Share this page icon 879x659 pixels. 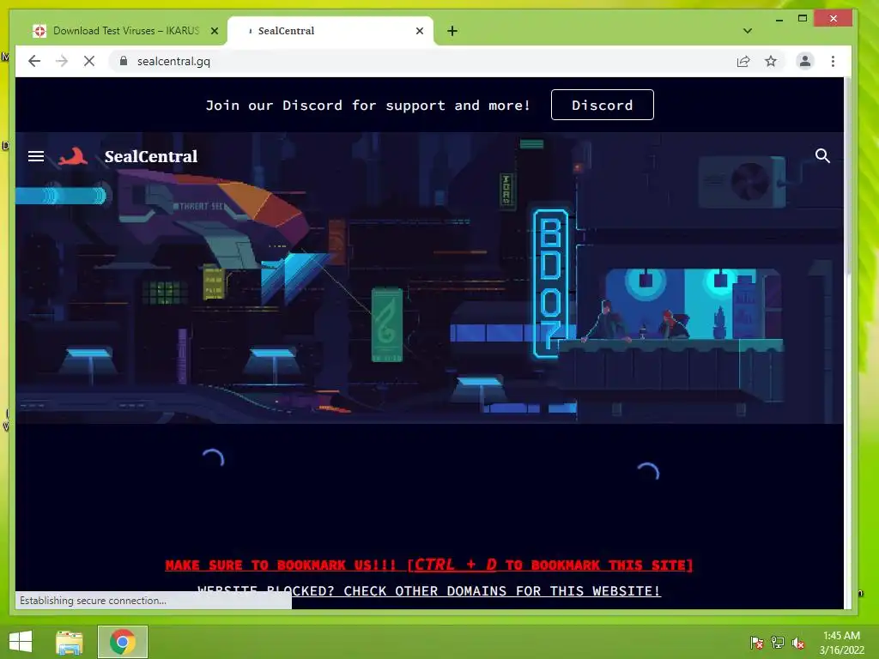pyautogui.click(x=743, y=61)
